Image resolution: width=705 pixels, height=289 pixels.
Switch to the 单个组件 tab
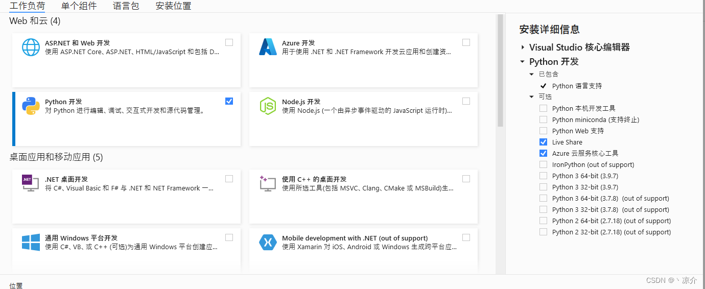click(x=79, y=6)
